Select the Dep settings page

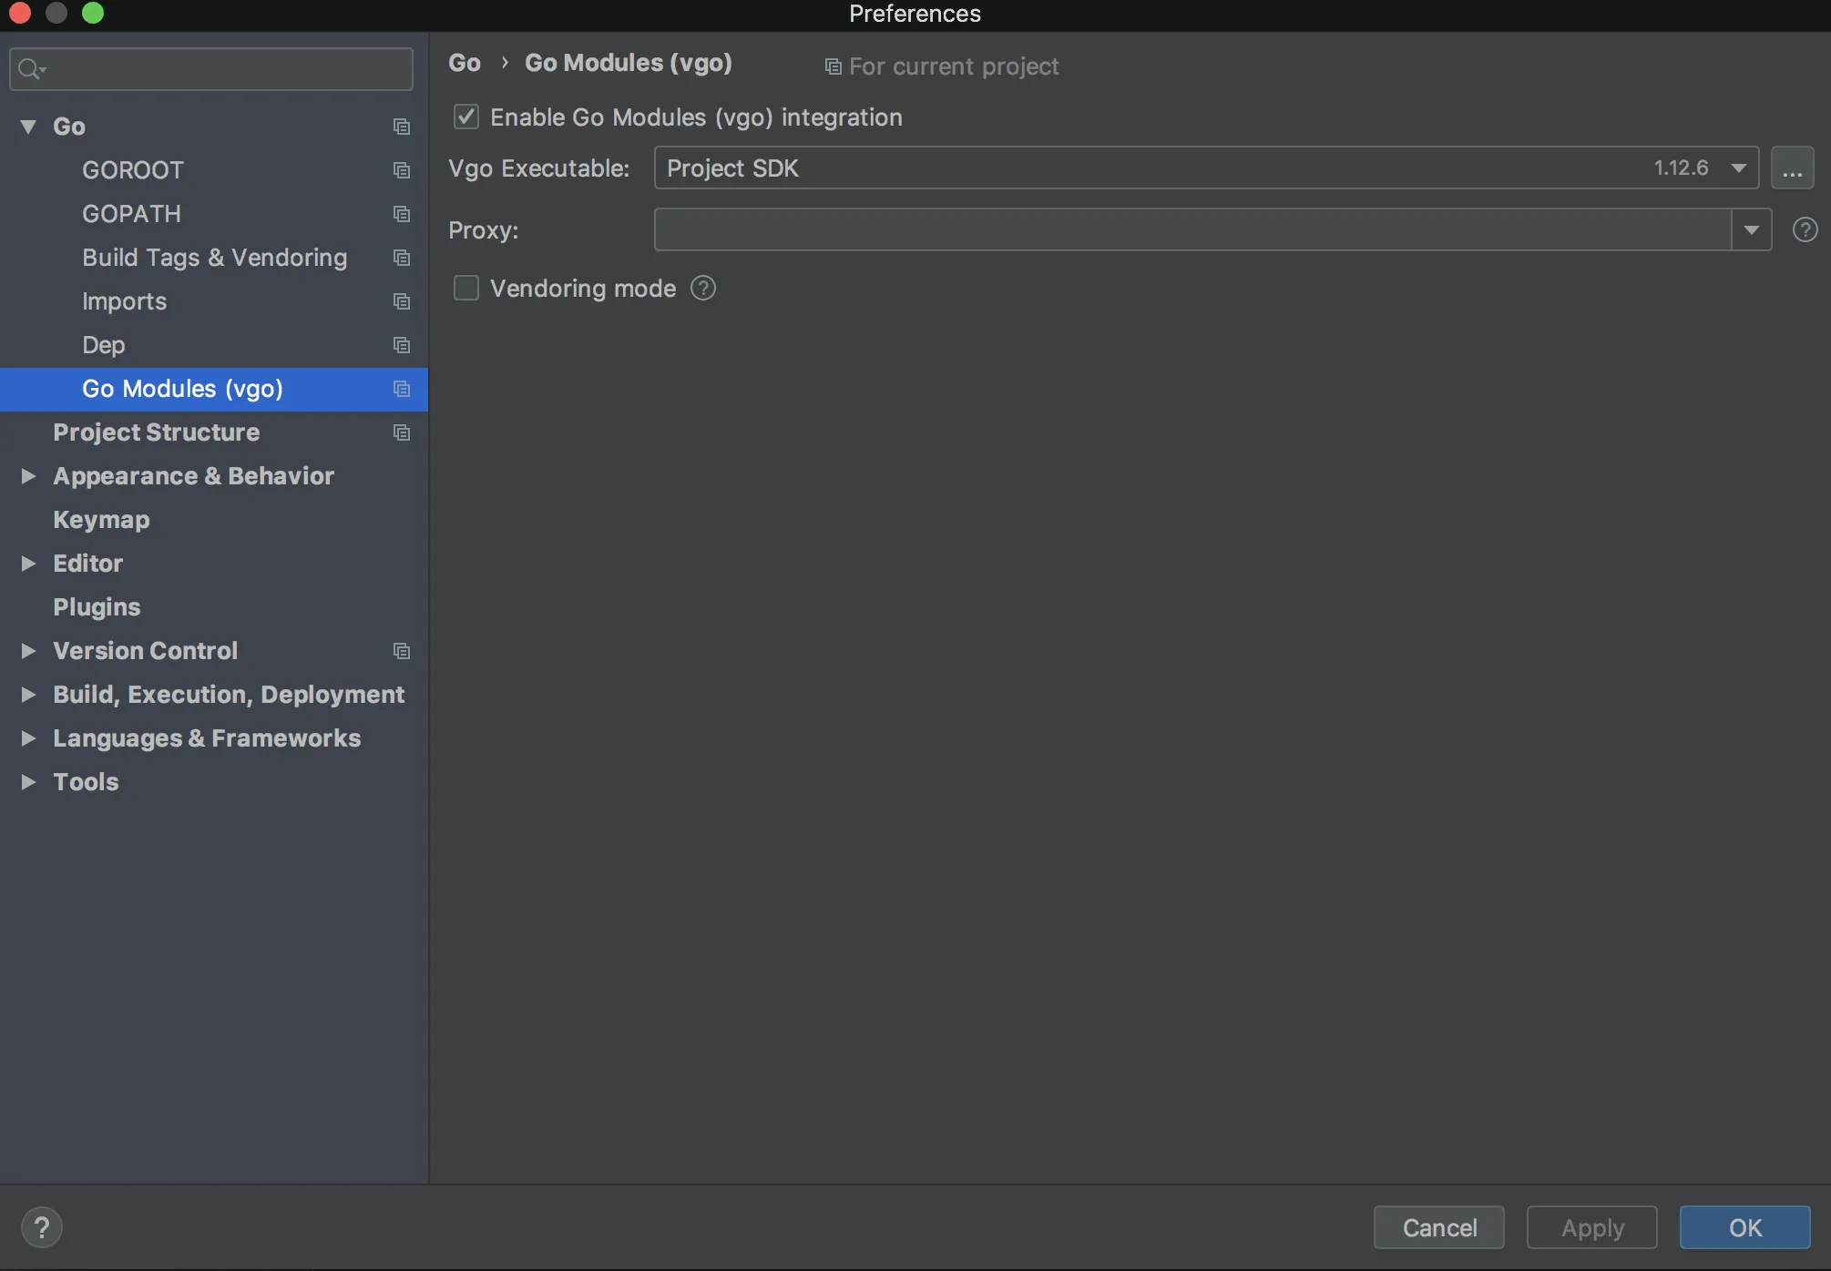(x=103, y=345)
